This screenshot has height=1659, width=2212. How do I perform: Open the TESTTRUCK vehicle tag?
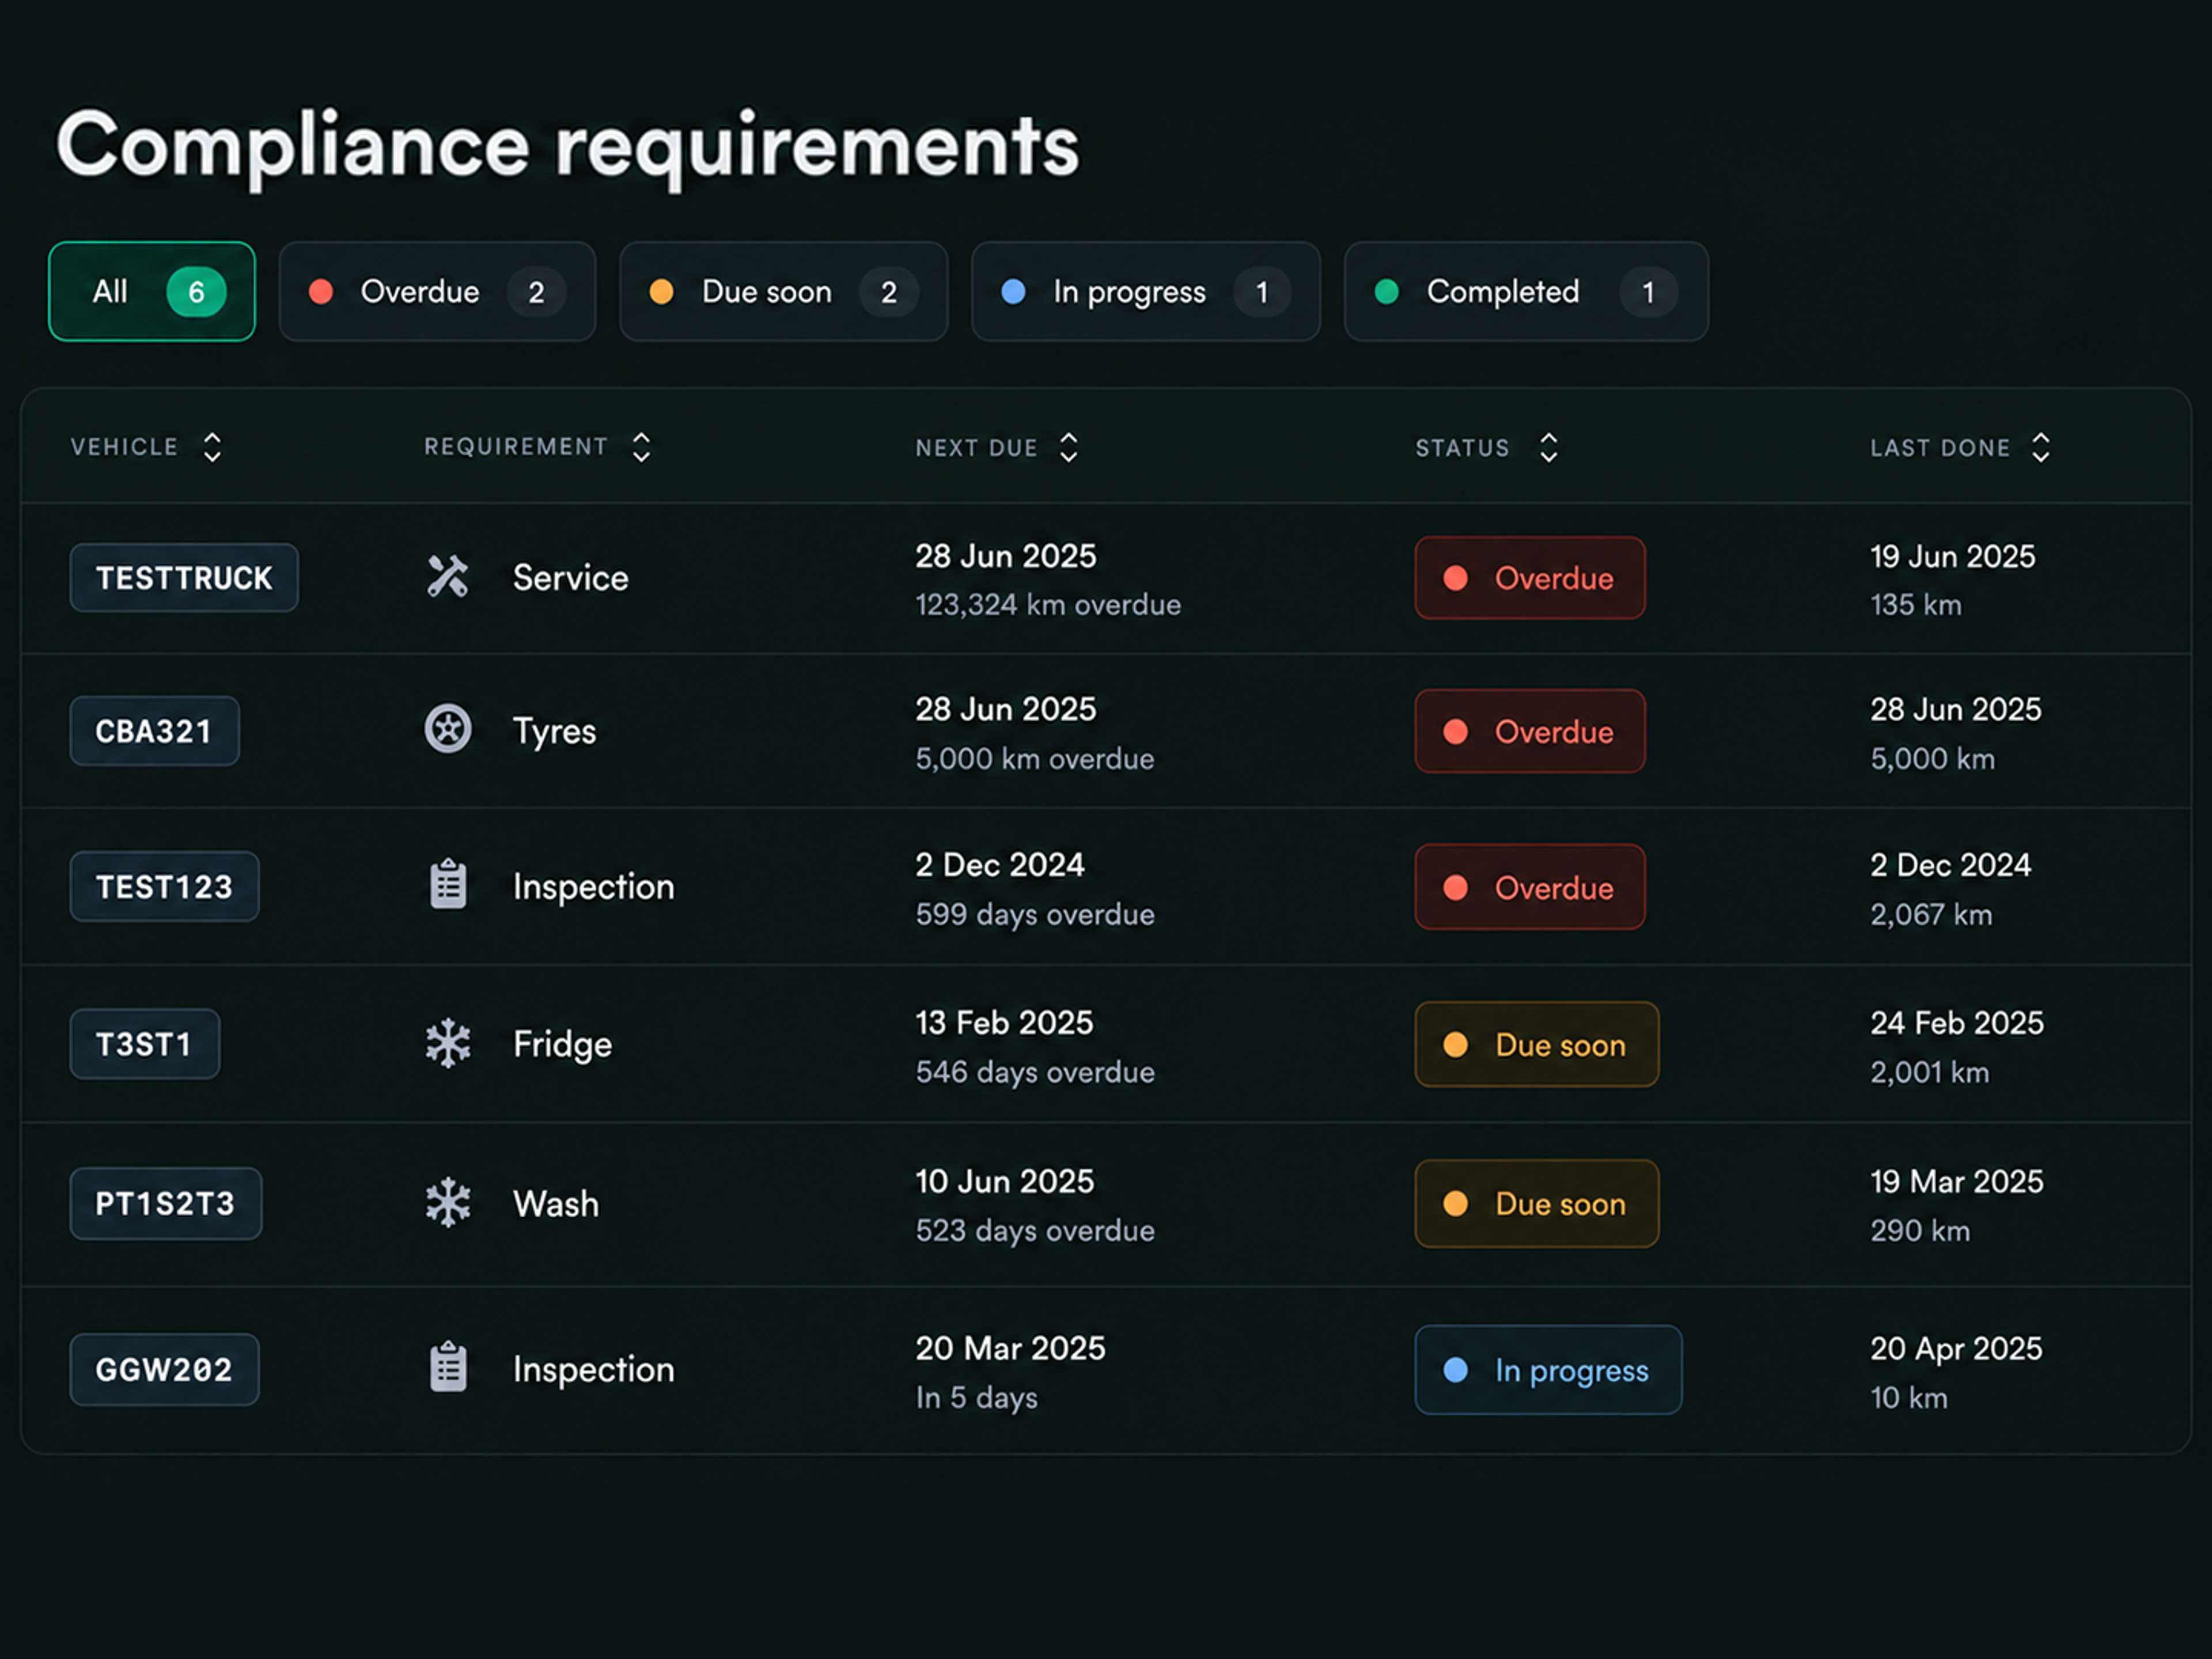tap(184, 577)
